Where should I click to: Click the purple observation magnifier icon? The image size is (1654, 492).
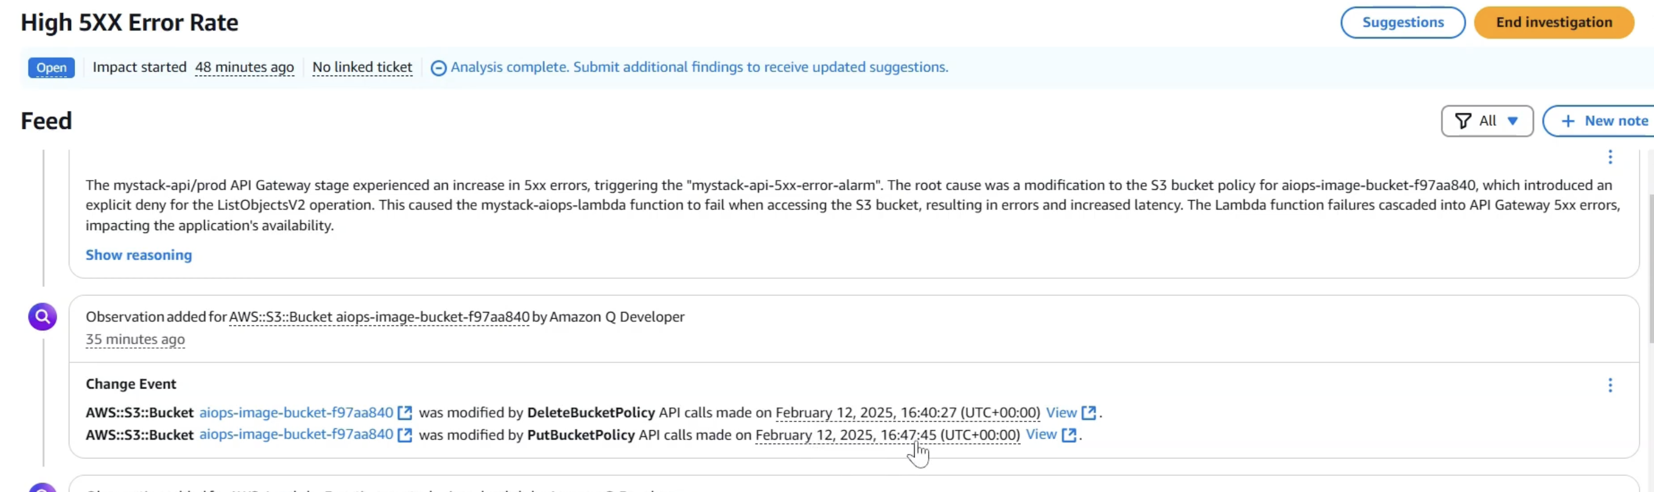point(43,316)
